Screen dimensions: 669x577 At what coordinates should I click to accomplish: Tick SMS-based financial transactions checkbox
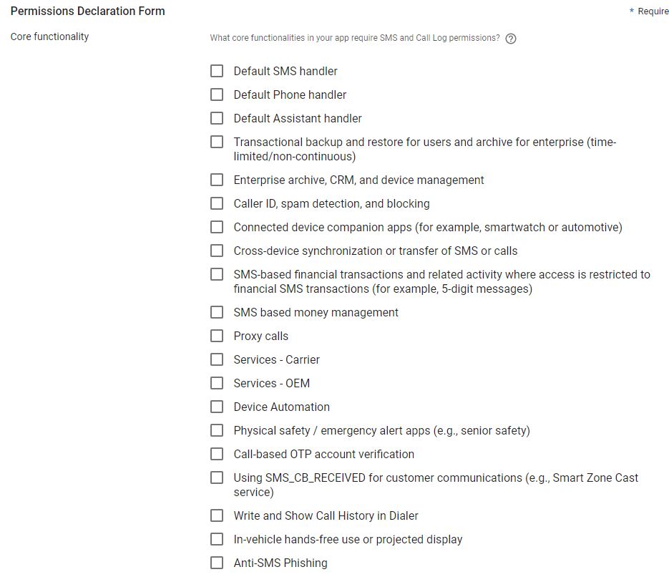point(217,274)
